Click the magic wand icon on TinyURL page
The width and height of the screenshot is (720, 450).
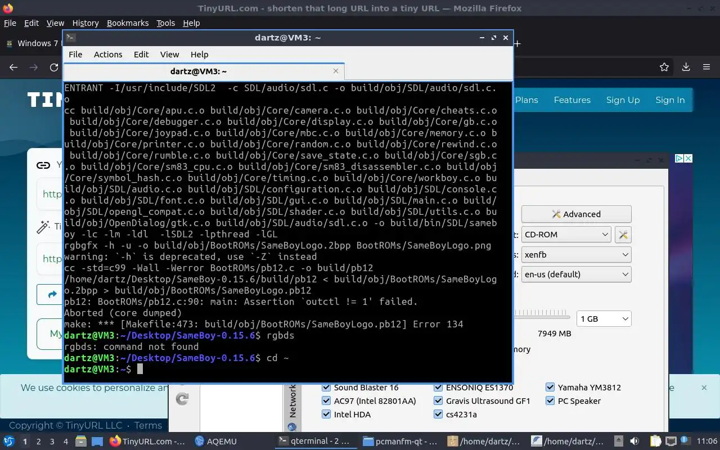coord(43,227)
